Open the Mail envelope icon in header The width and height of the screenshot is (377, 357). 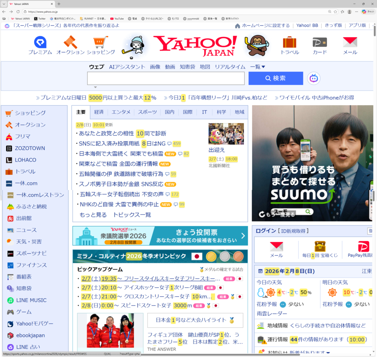pos(350,43)
